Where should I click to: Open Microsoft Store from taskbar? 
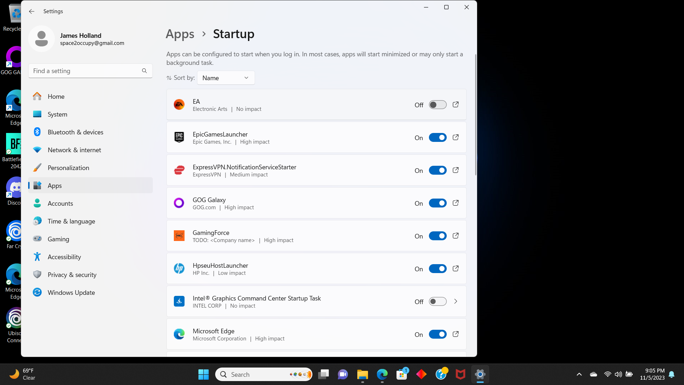click(x=402, y=374)
